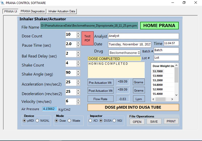Click the HOMING COMPLETED message box
This screenshot has width=202, height=141.
pyautogui.click(x=116, y=70)
